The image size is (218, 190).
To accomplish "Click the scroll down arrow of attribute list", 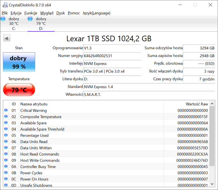I will point(212,184).
